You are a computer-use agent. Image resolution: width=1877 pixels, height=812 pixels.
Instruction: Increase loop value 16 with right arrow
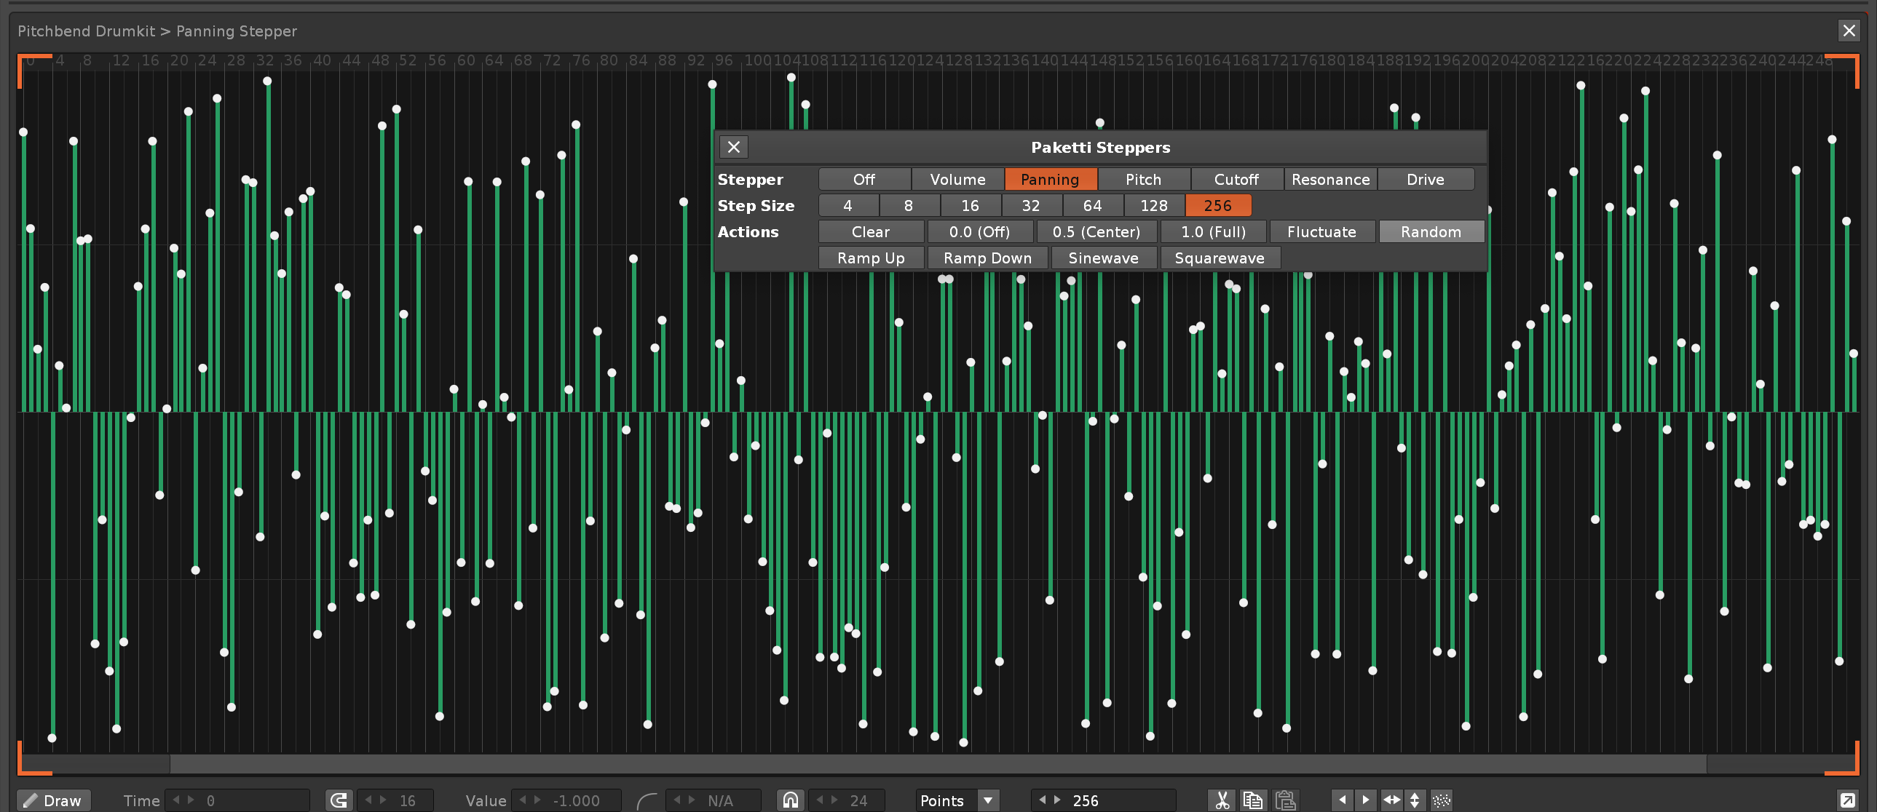coord(382,800)
